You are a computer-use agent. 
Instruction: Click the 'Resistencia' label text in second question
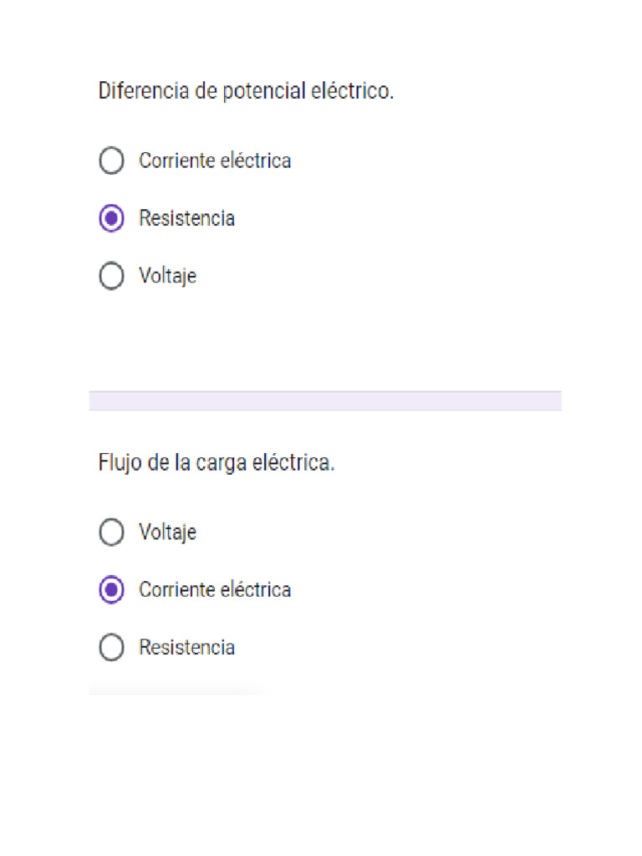pyautogui.click(x=186, y=647)
